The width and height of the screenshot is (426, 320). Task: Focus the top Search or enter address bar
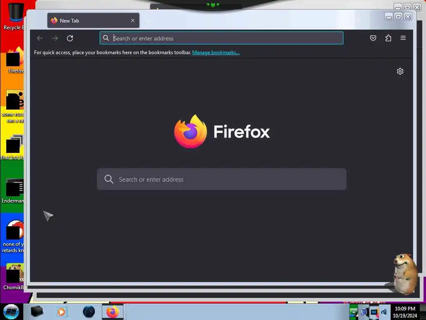[221, 38]
